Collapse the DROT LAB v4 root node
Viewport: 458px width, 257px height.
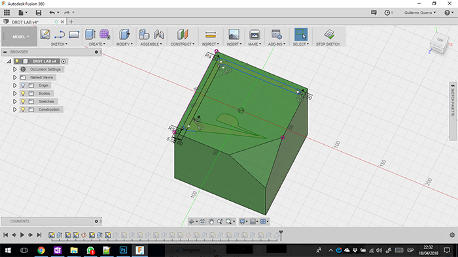point(9,61)
